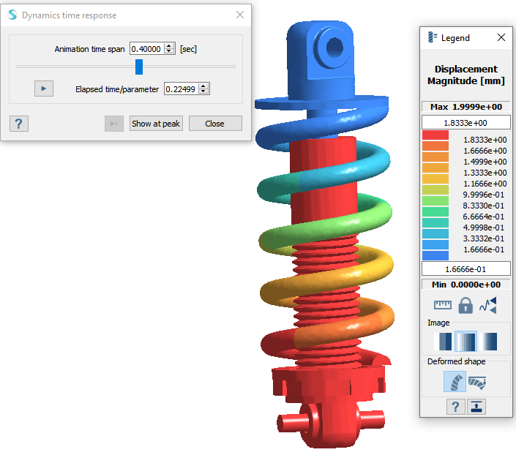Viewport: 516px width, 455px height.
Task: Select the middle fine-banded image style
Action: [465, 342]
